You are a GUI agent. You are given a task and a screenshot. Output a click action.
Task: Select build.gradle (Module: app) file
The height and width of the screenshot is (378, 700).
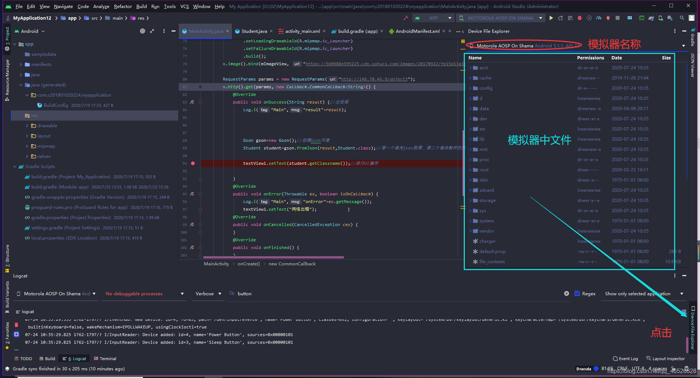[60, 187]
